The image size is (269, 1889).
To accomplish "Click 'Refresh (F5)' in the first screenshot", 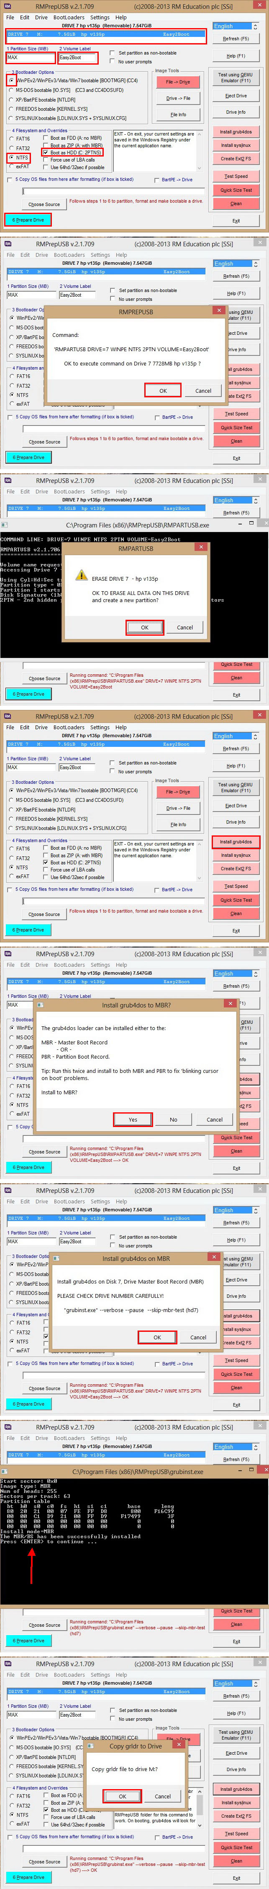I will tap(236, 39).
